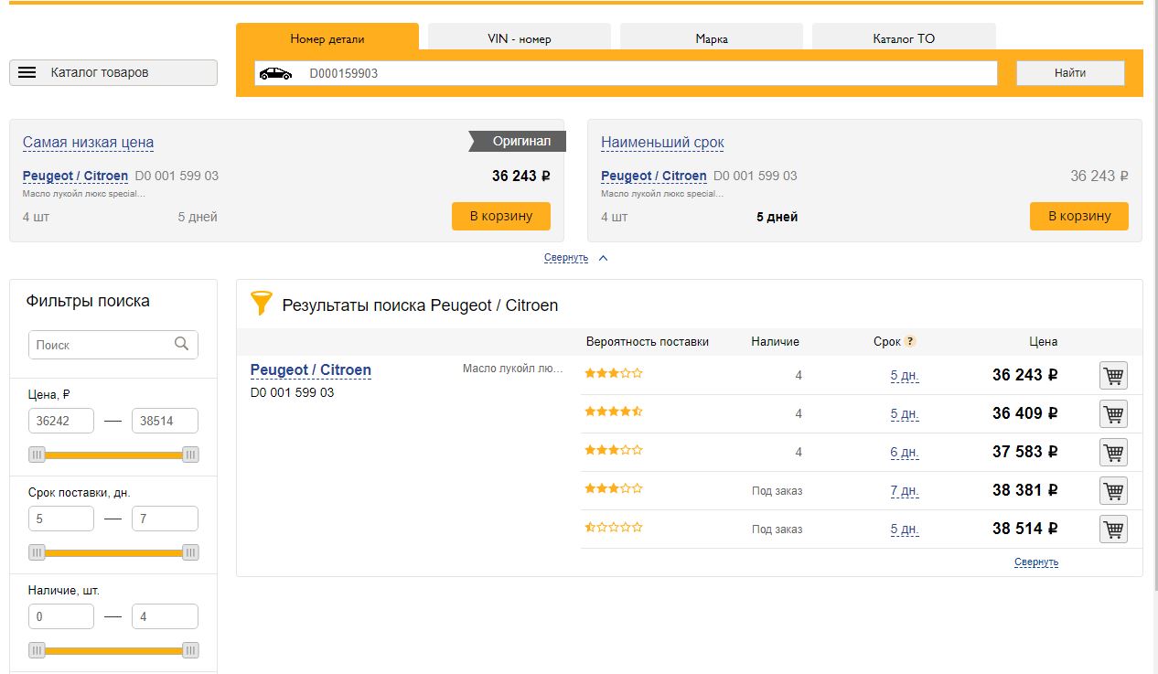Viewport: 1158px width, 674px height.
Task: Click the 6 дн. term link of 37 583 ₽ offer
Action: coord(905,452)
